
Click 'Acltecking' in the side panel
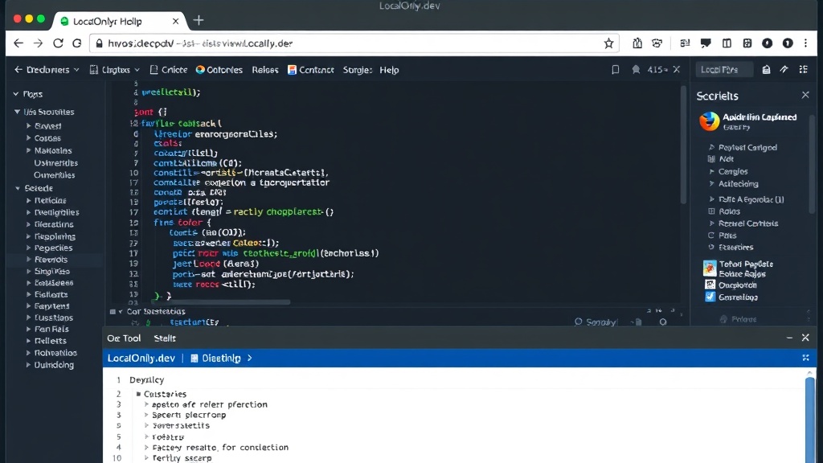(739, 184)
